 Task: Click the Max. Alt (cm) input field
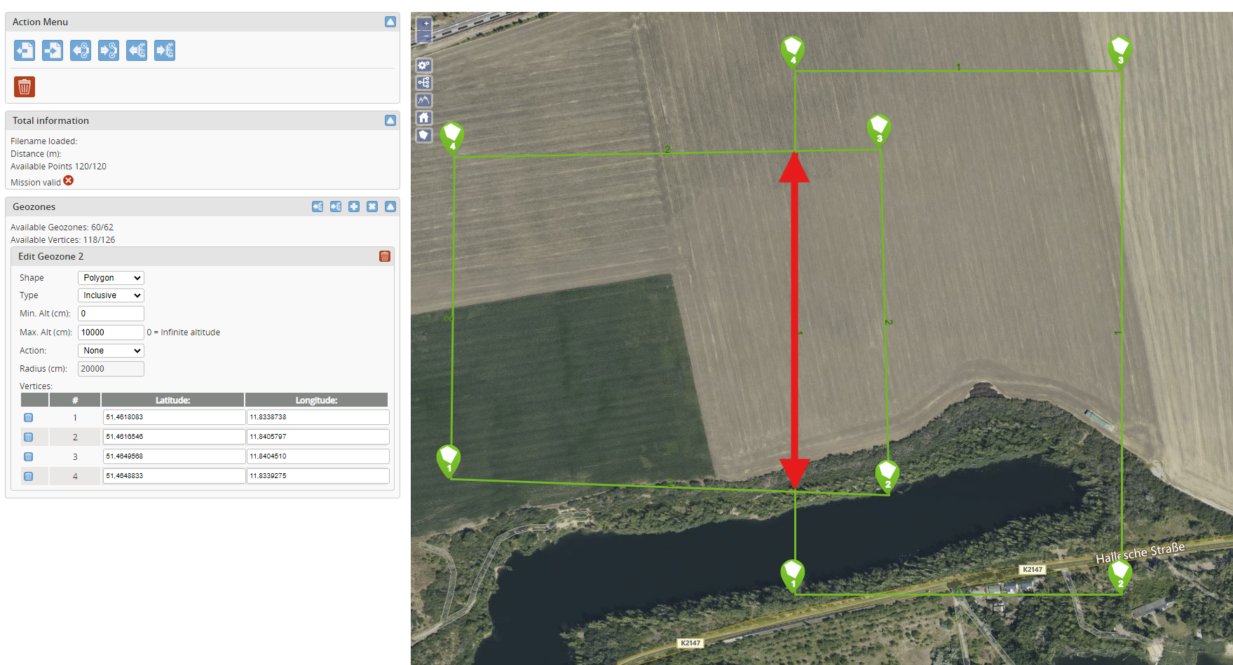[111, 332]
